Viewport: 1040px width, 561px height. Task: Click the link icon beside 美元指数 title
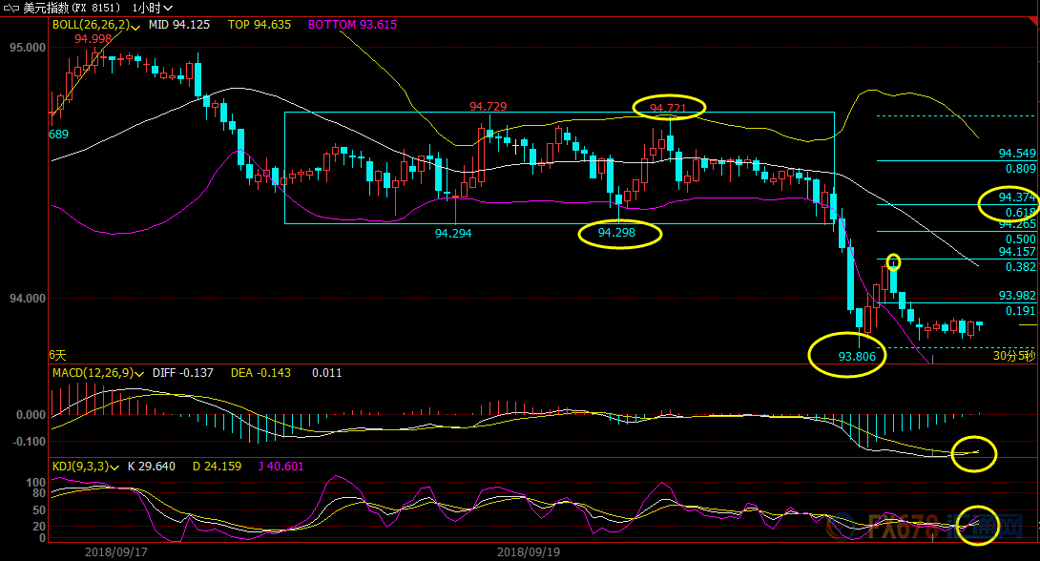click(11, 8)
